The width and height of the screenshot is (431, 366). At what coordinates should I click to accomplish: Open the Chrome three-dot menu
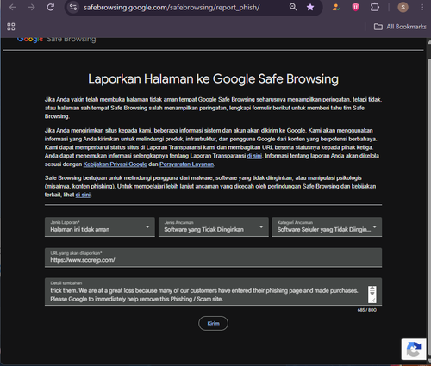coord(422,7)
